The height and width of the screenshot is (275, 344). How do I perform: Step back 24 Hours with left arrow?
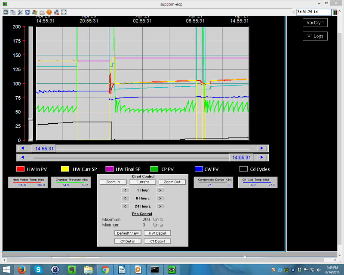(x=125, y=206)
